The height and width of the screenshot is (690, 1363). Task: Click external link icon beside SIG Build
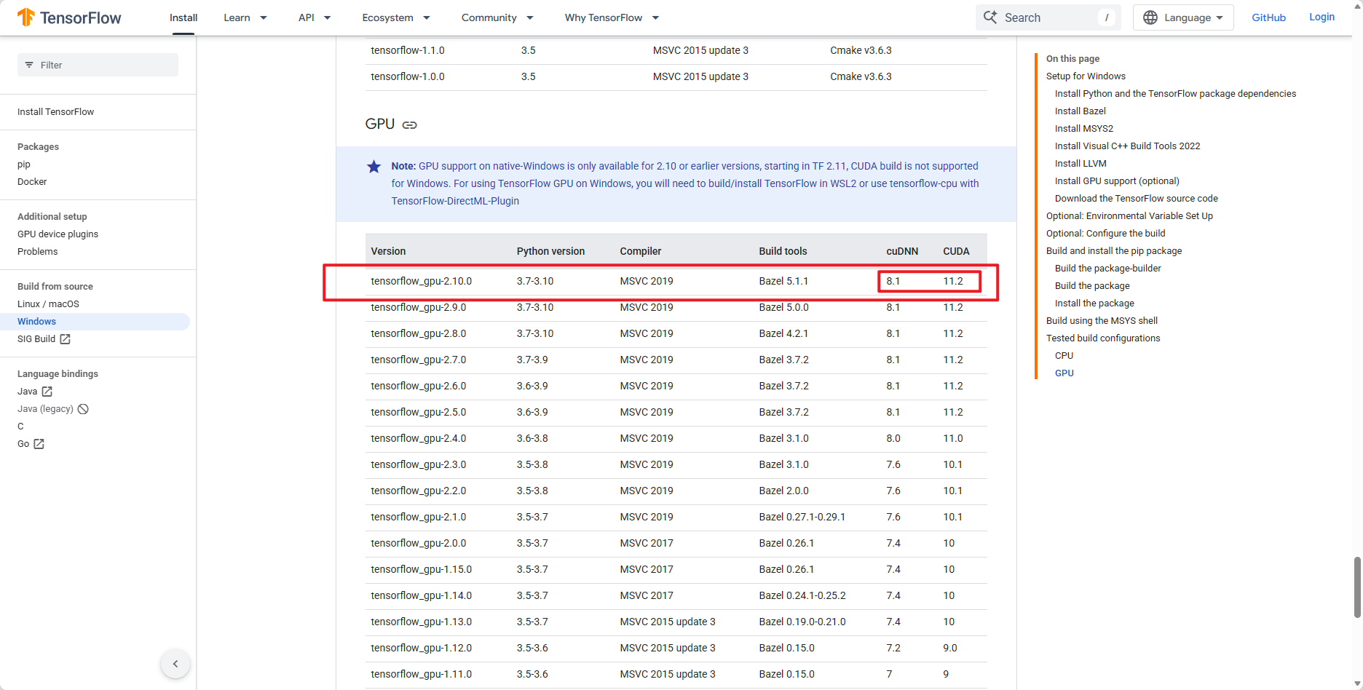tap(65, 339)
